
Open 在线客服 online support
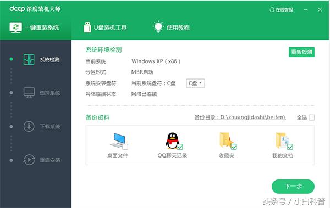point(281,10)
